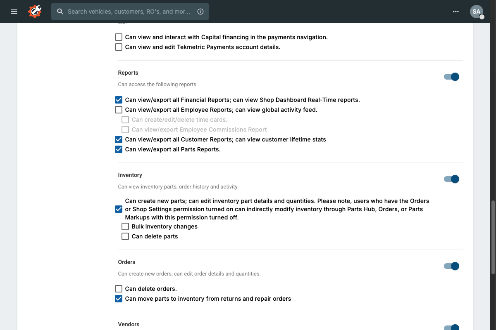The width and height of the screenshot is (496, 330).
Task: Click the info icon in the search bar
Action: (200, 12)
